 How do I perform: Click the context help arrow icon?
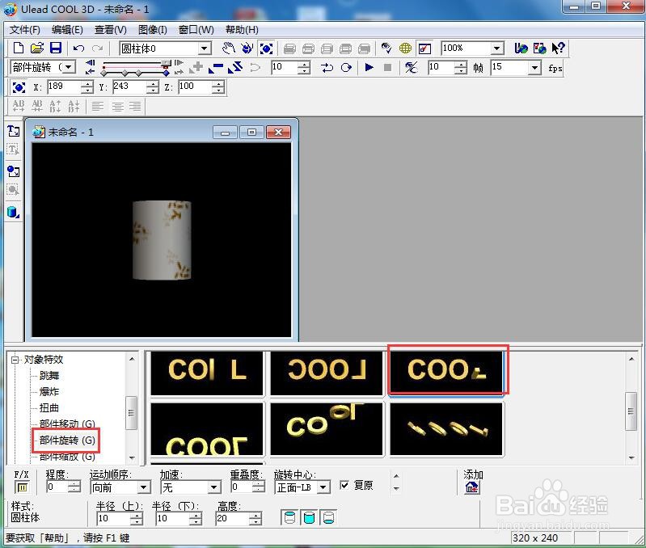coord(558,48)
